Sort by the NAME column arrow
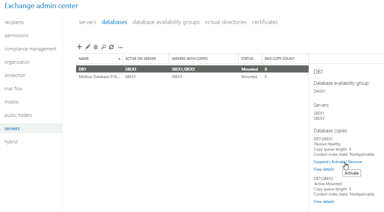The height and width of the screenshot is (212, 384). click(x=119, y=59)
